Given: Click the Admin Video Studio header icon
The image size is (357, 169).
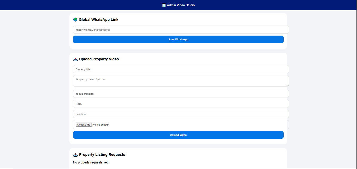Looking at the screenshot, I should coord(164,5).
